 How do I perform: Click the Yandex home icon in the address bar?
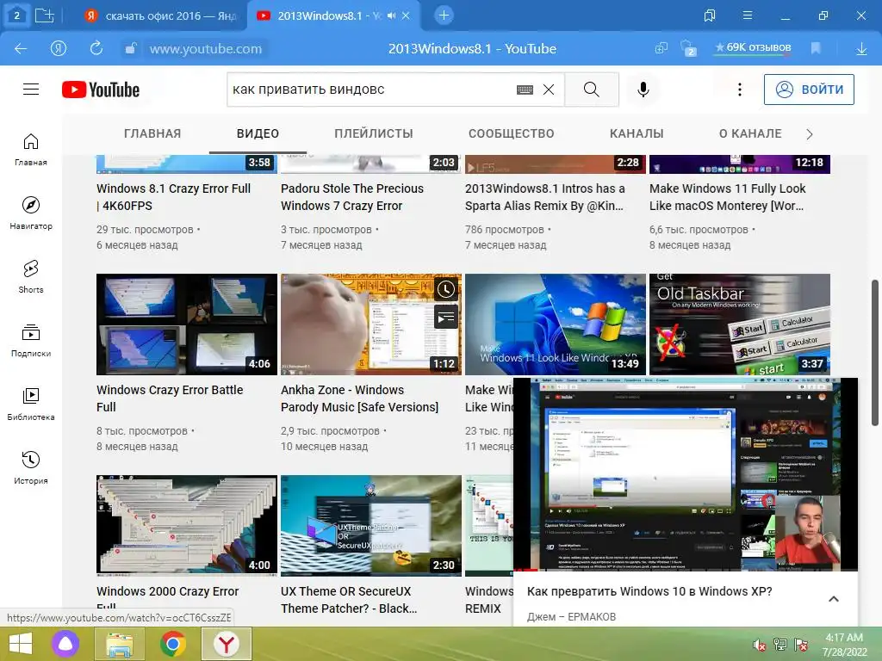coord(59,49)
